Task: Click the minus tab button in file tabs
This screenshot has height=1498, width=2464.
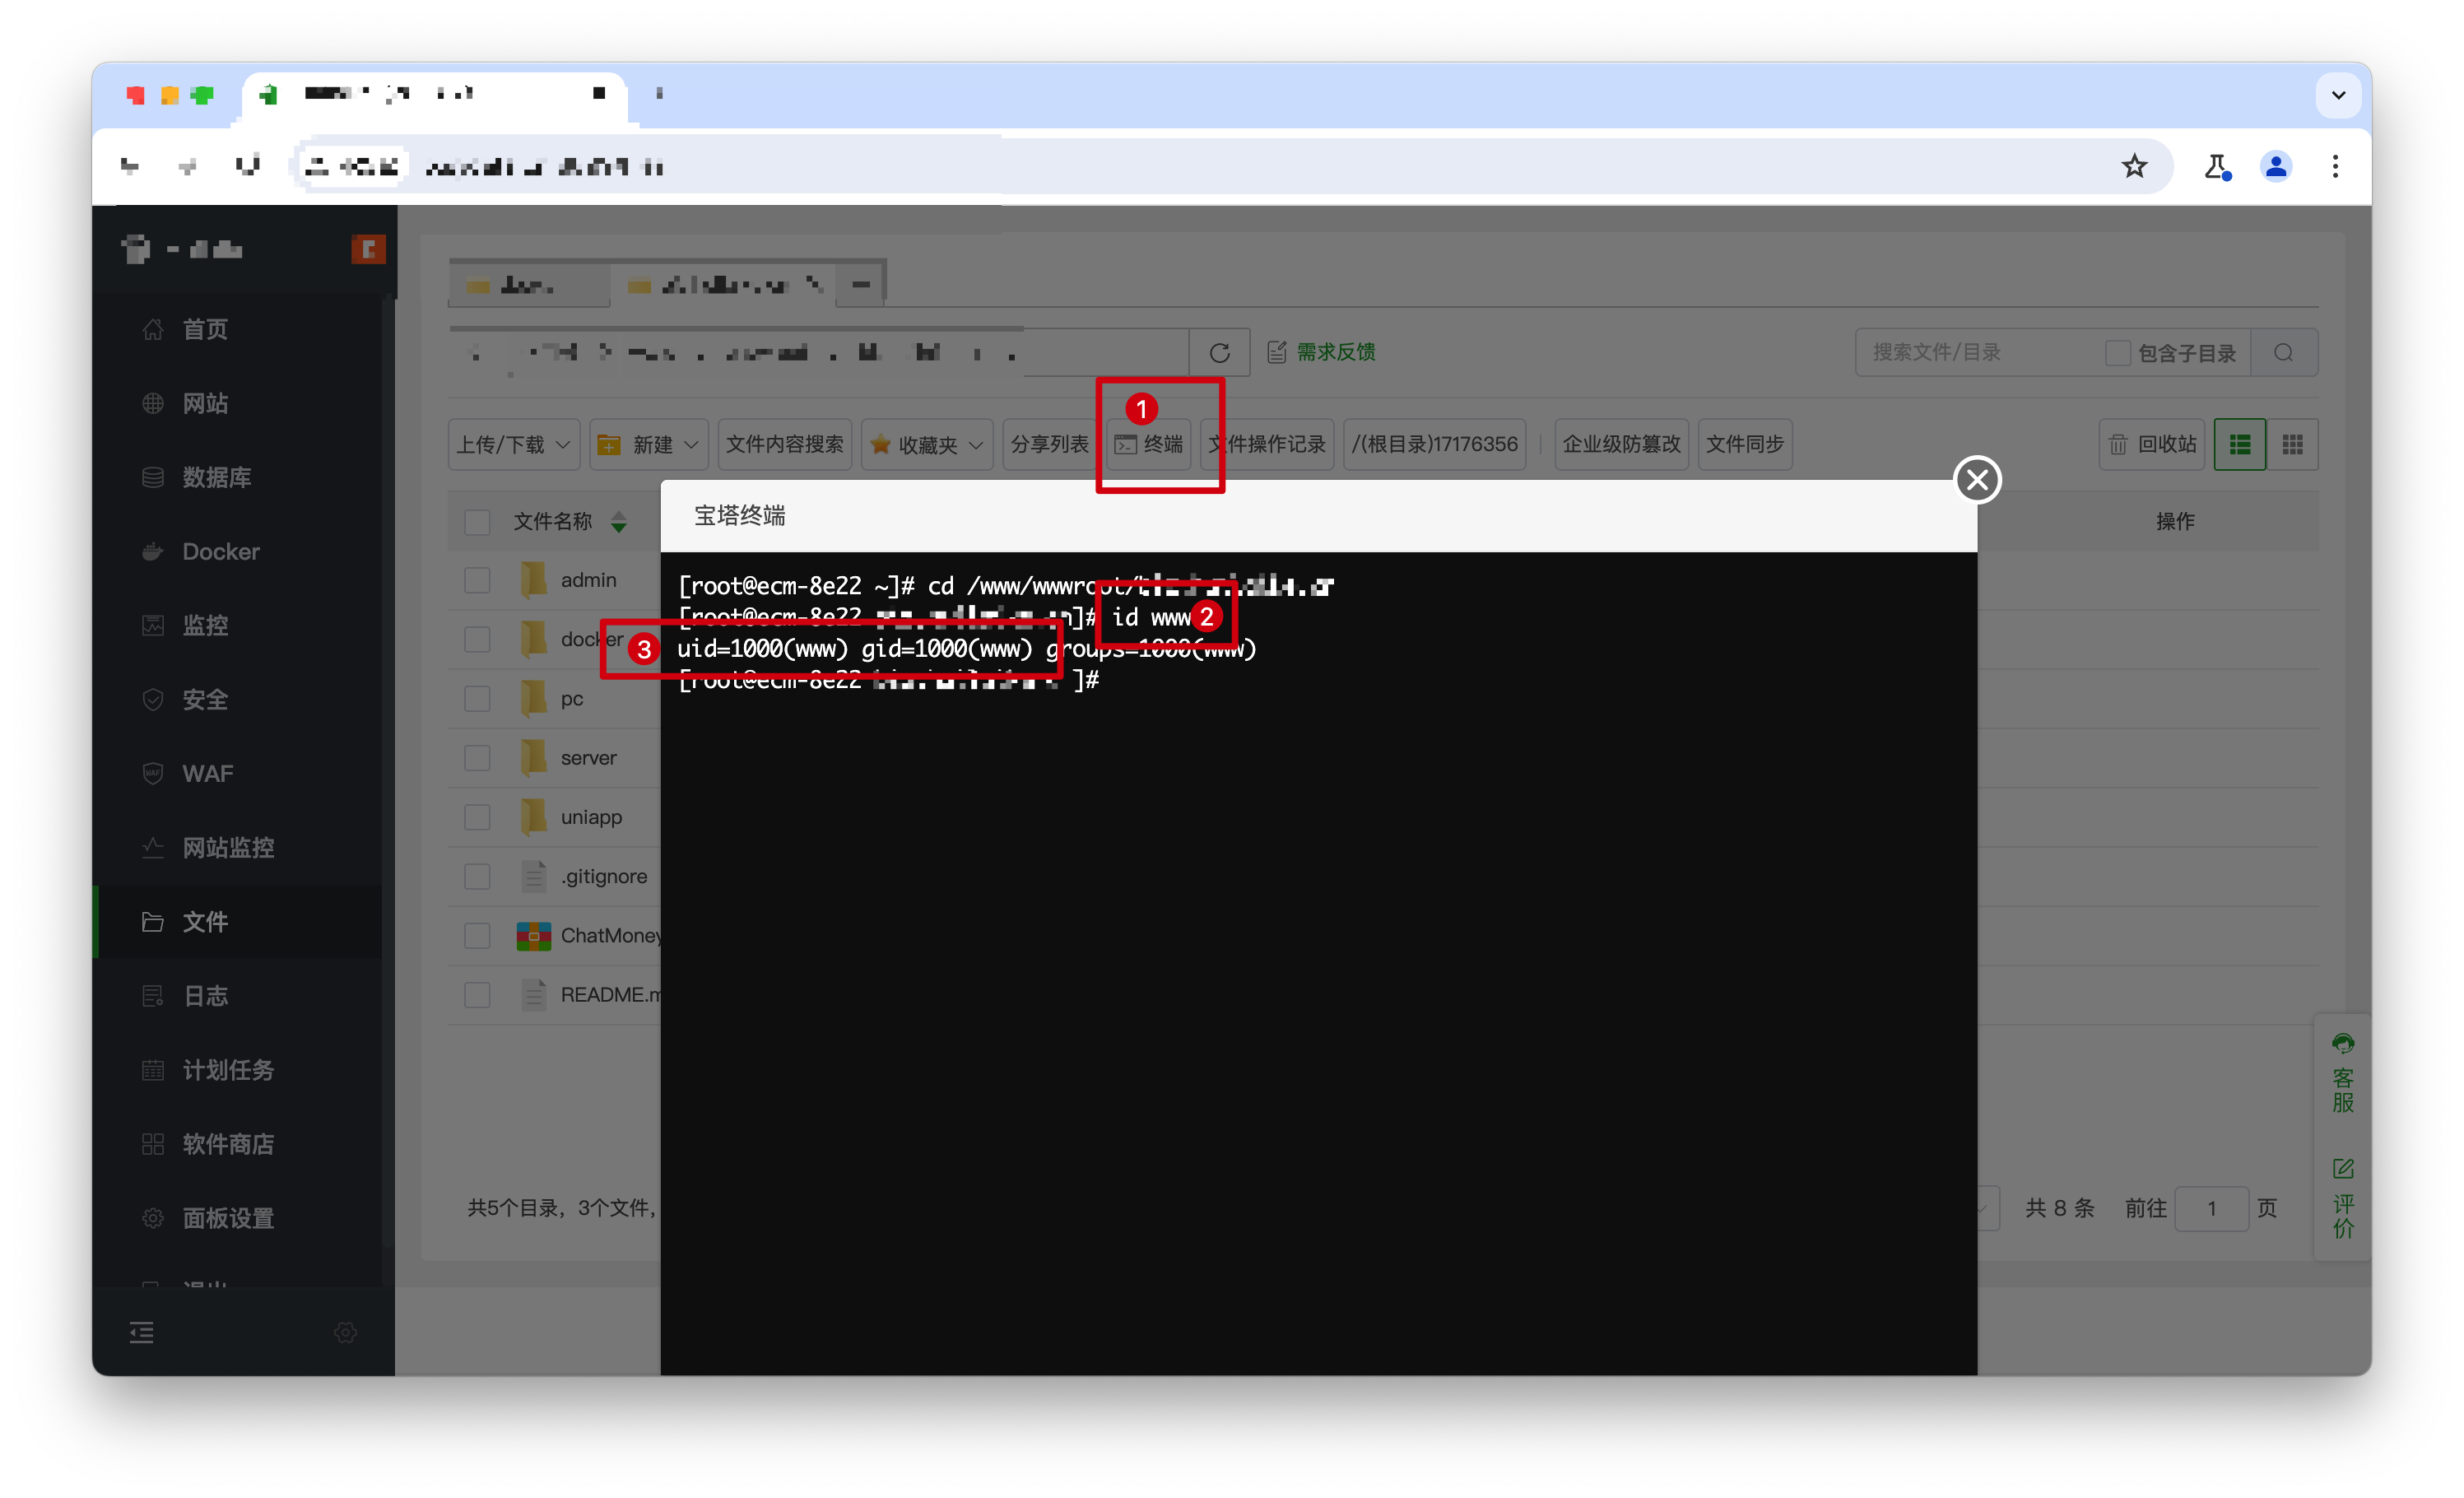Action: (x=861, y=284)
